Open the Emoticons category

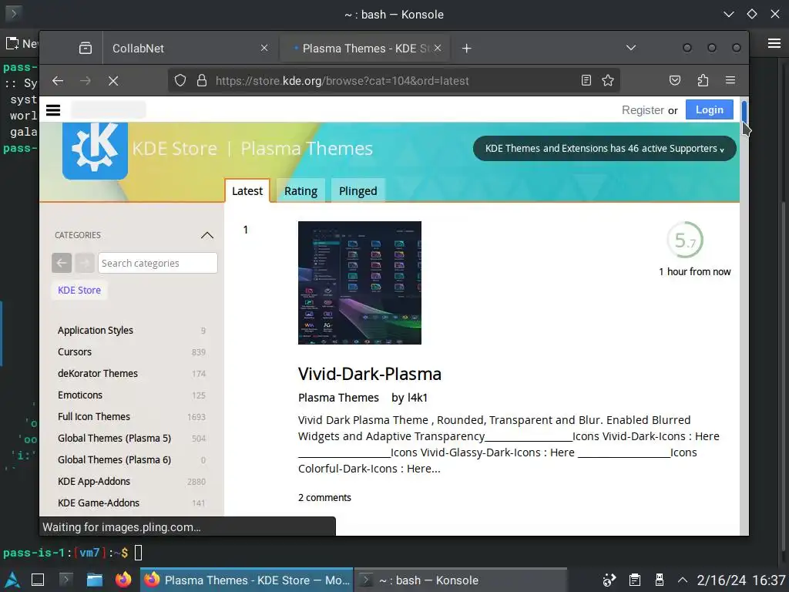(x=80, y=395)
